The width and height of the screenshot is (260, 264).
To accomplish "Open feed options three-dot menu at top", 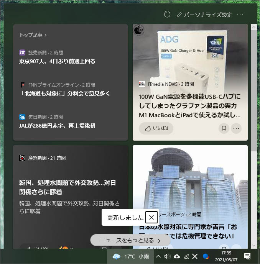I will tap(240, 15).
